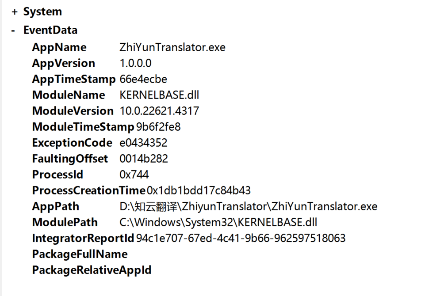Click the PackageRelativeAppId label
This screenshot has height=296, width=421.
(x=92, y=270)
